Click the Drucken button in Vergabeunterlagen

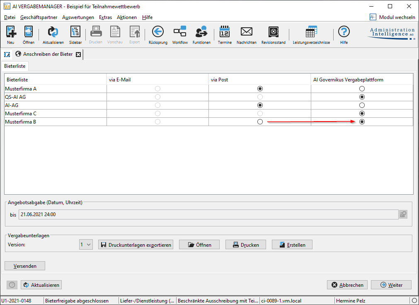pyautogui.click(x=246, y=245)
